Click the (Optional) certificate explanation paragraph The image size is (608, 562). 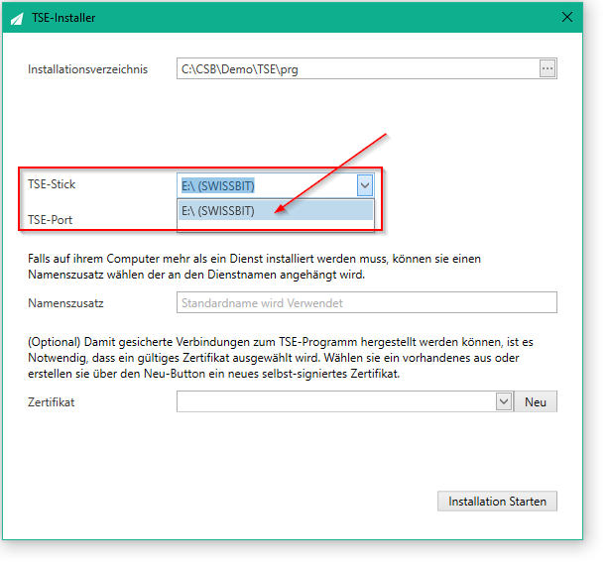tap(281, 358)
